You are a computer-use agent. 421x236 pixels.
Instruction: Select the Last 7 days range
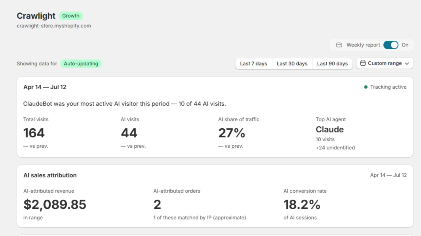point(254,64)
